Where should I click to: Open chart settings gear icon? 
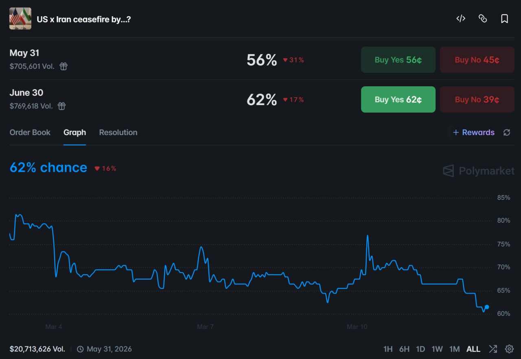(x=509, y=349)
